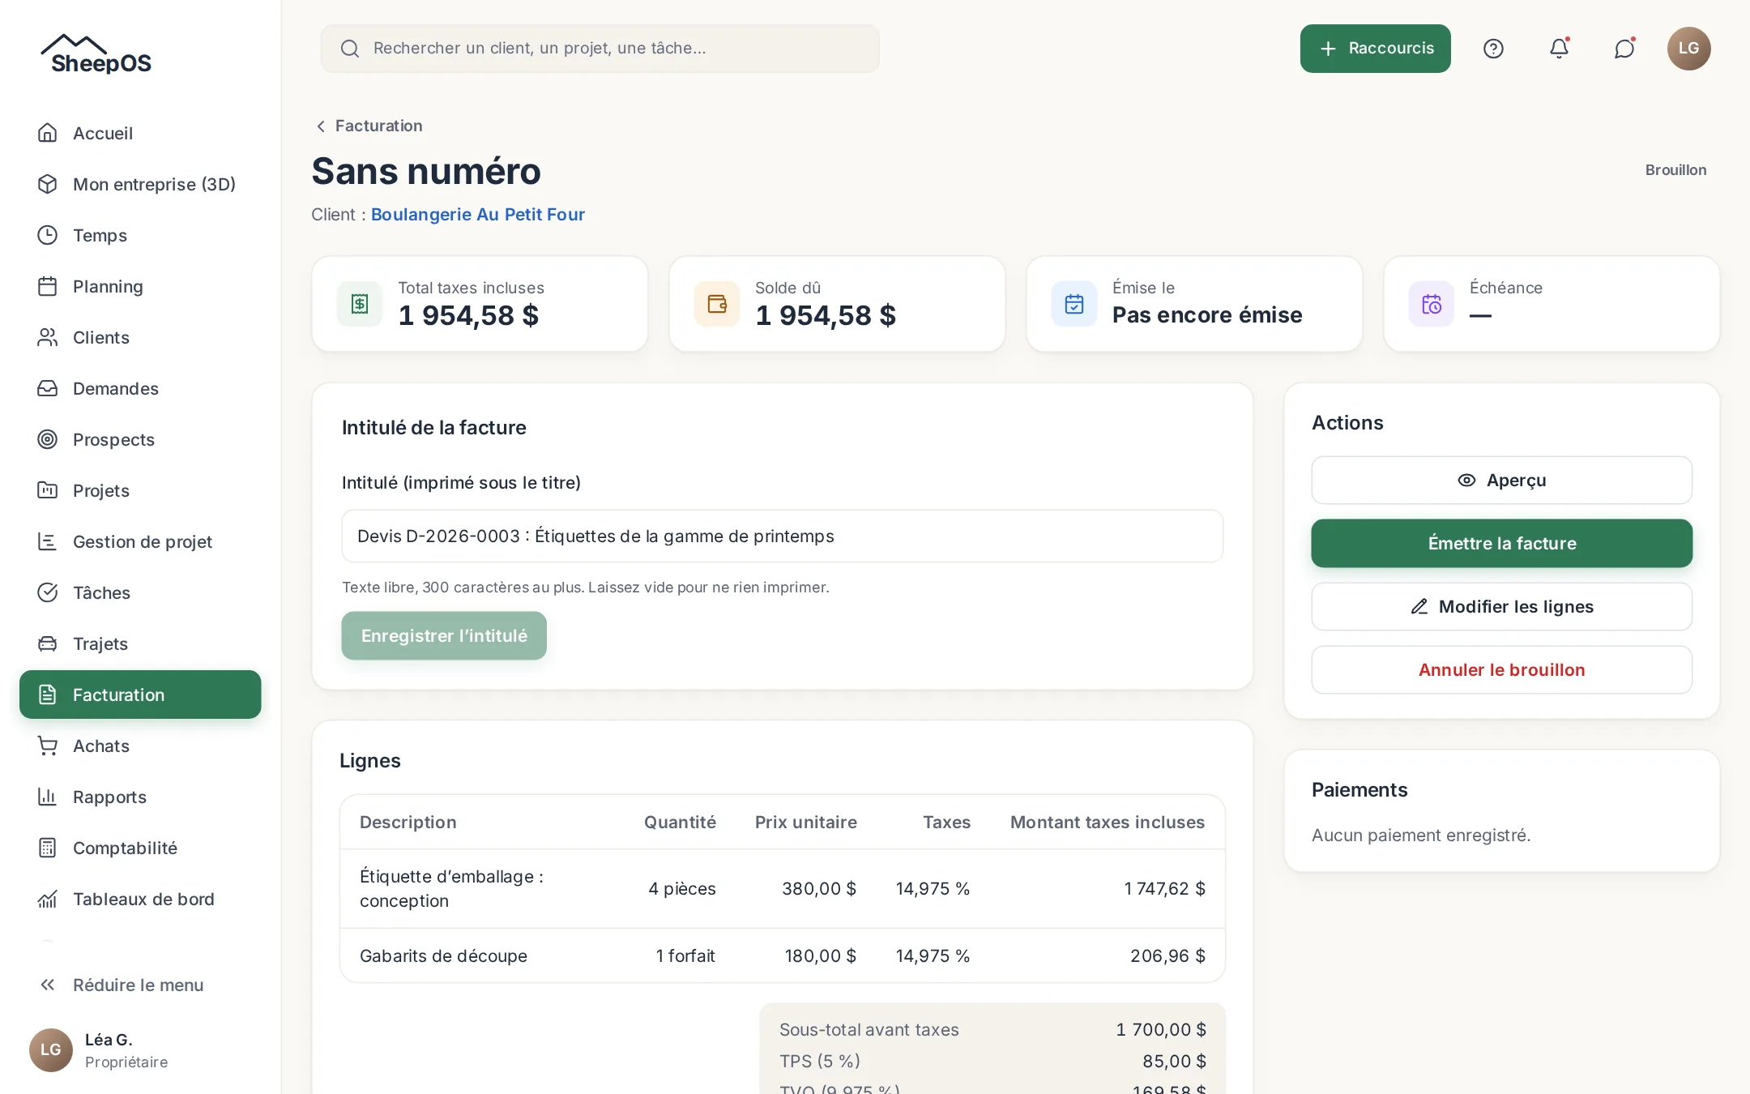Click the Total taxes incluses dollar icon
This screenshot has height=1094, width=1750.
pyautogui.click(x=360, y=304)
